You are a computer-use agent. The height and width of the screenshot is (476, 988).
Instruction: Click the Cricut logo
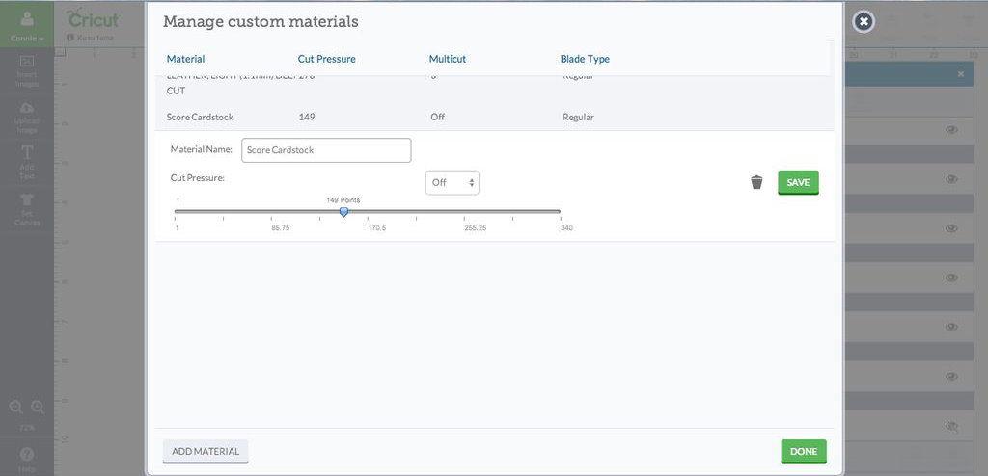[x=93, y=18]
